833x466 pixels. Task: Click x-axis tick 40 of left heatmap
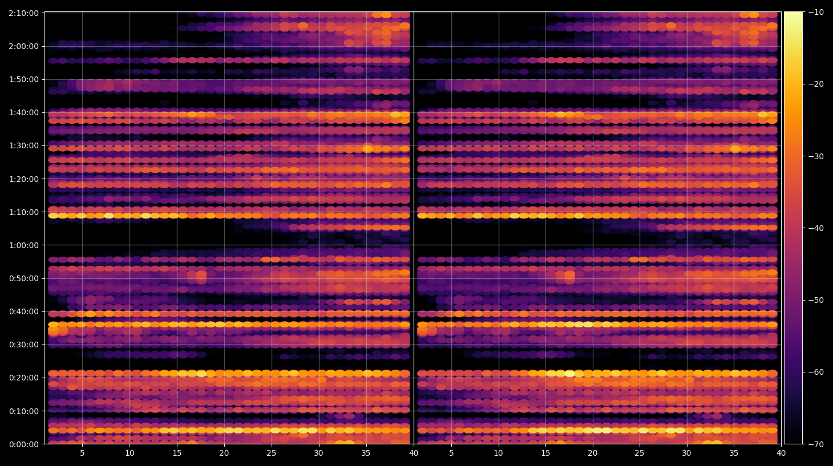(x=414, y=453)
